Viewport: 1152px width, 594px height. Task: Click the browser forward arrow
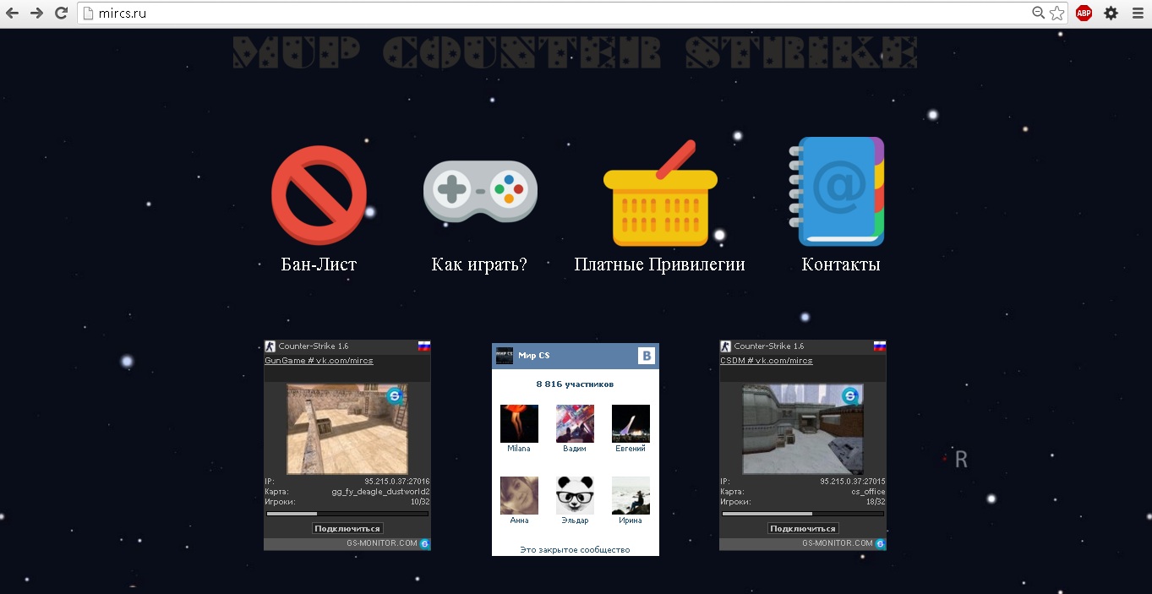(x=36, y=13)
